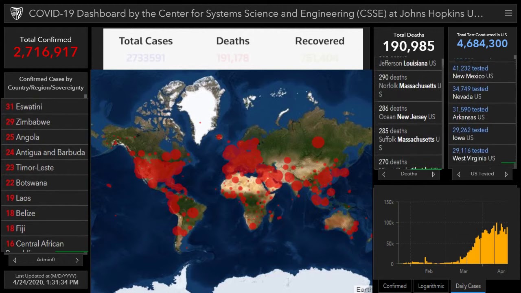
Task: Click Norfolk Massachusetts 290 deaths entry
Action: [x=408, y=85]
